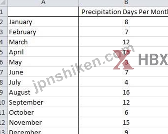
Task: Select the January cell
Action: tap(43, 22)
